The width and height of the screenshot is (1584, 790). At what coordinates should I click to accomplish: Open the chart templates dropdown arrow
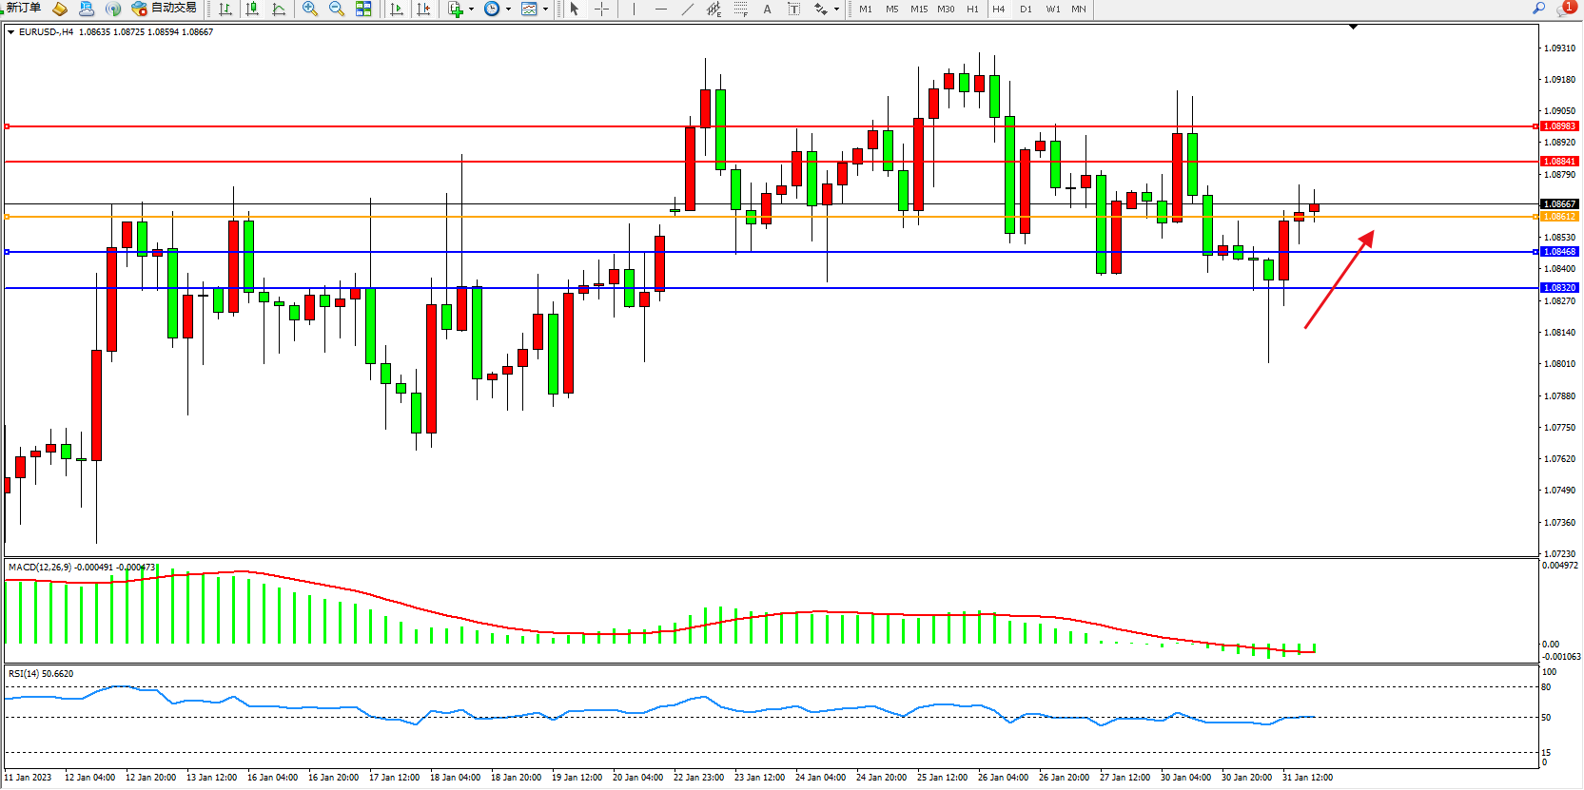[x=545, y=10]
